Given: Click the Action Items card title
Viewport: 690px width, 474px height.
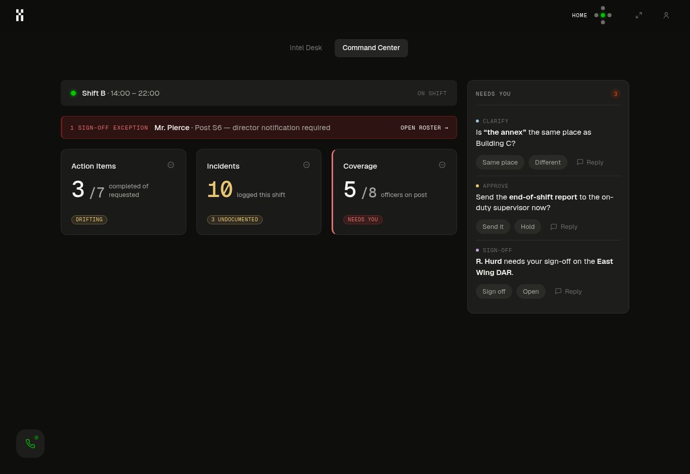Looking at the screenshot, I should tap(94, 166).
